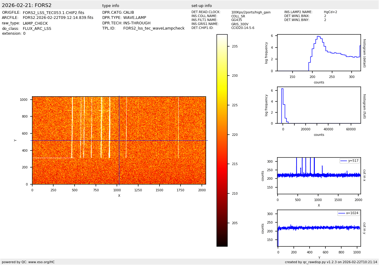Click the qc_rawdisp.py creation timestamp text
Screen dimensions: 379x265
pos(331,262)
